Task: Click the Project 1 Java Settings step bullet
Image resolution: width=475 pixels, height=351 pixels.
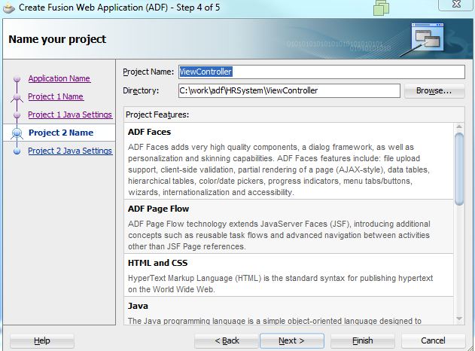Action: tap(17, 115)
